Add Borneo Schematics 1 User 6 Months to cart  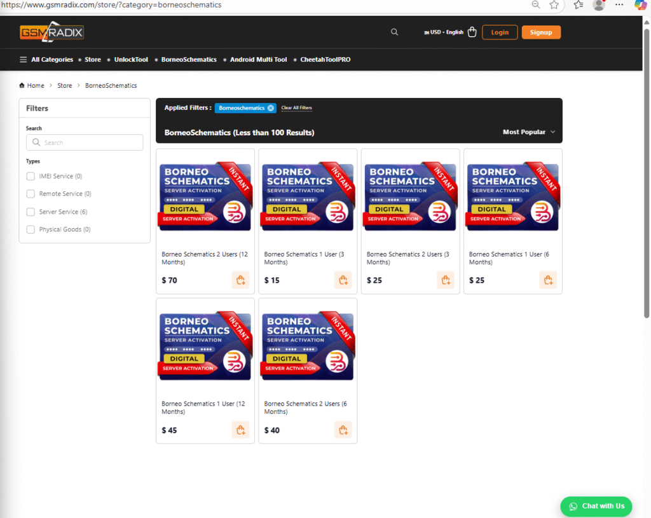point(547,280)
